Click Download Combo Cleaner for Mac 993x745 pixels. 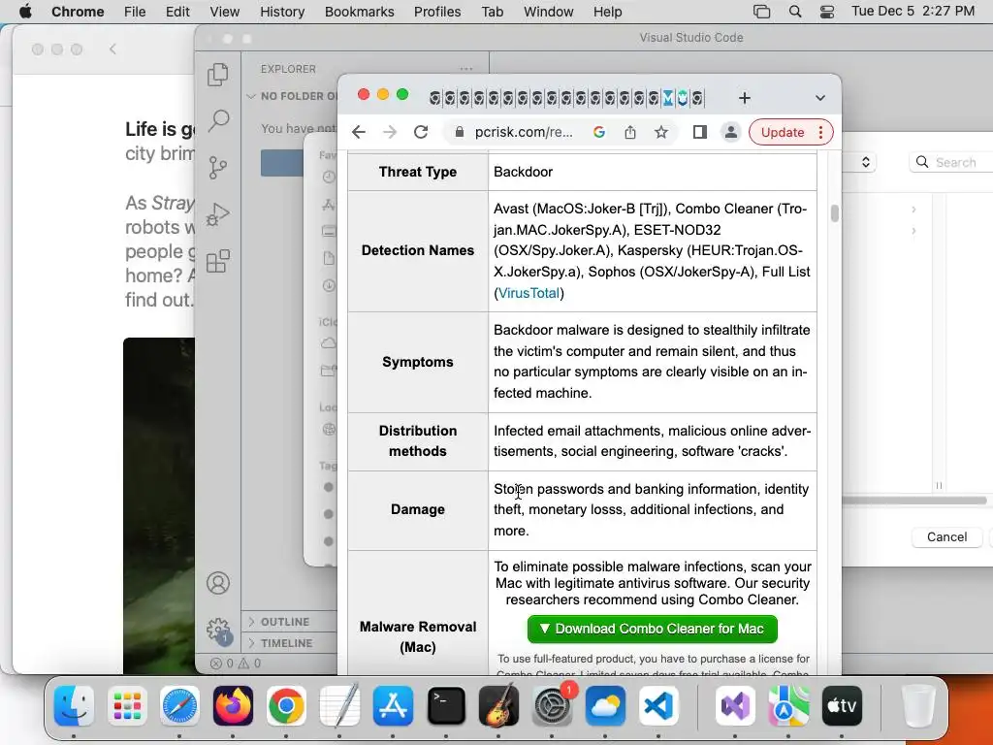(653, 629)
